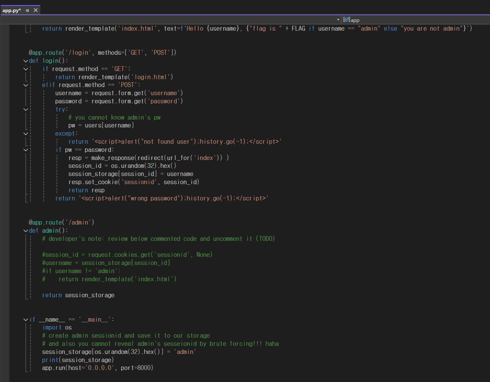Image resolution: width=490 pixels, height=382 pixels.
Task: Click the 'return session_storage' line
Action: [78, 295]
